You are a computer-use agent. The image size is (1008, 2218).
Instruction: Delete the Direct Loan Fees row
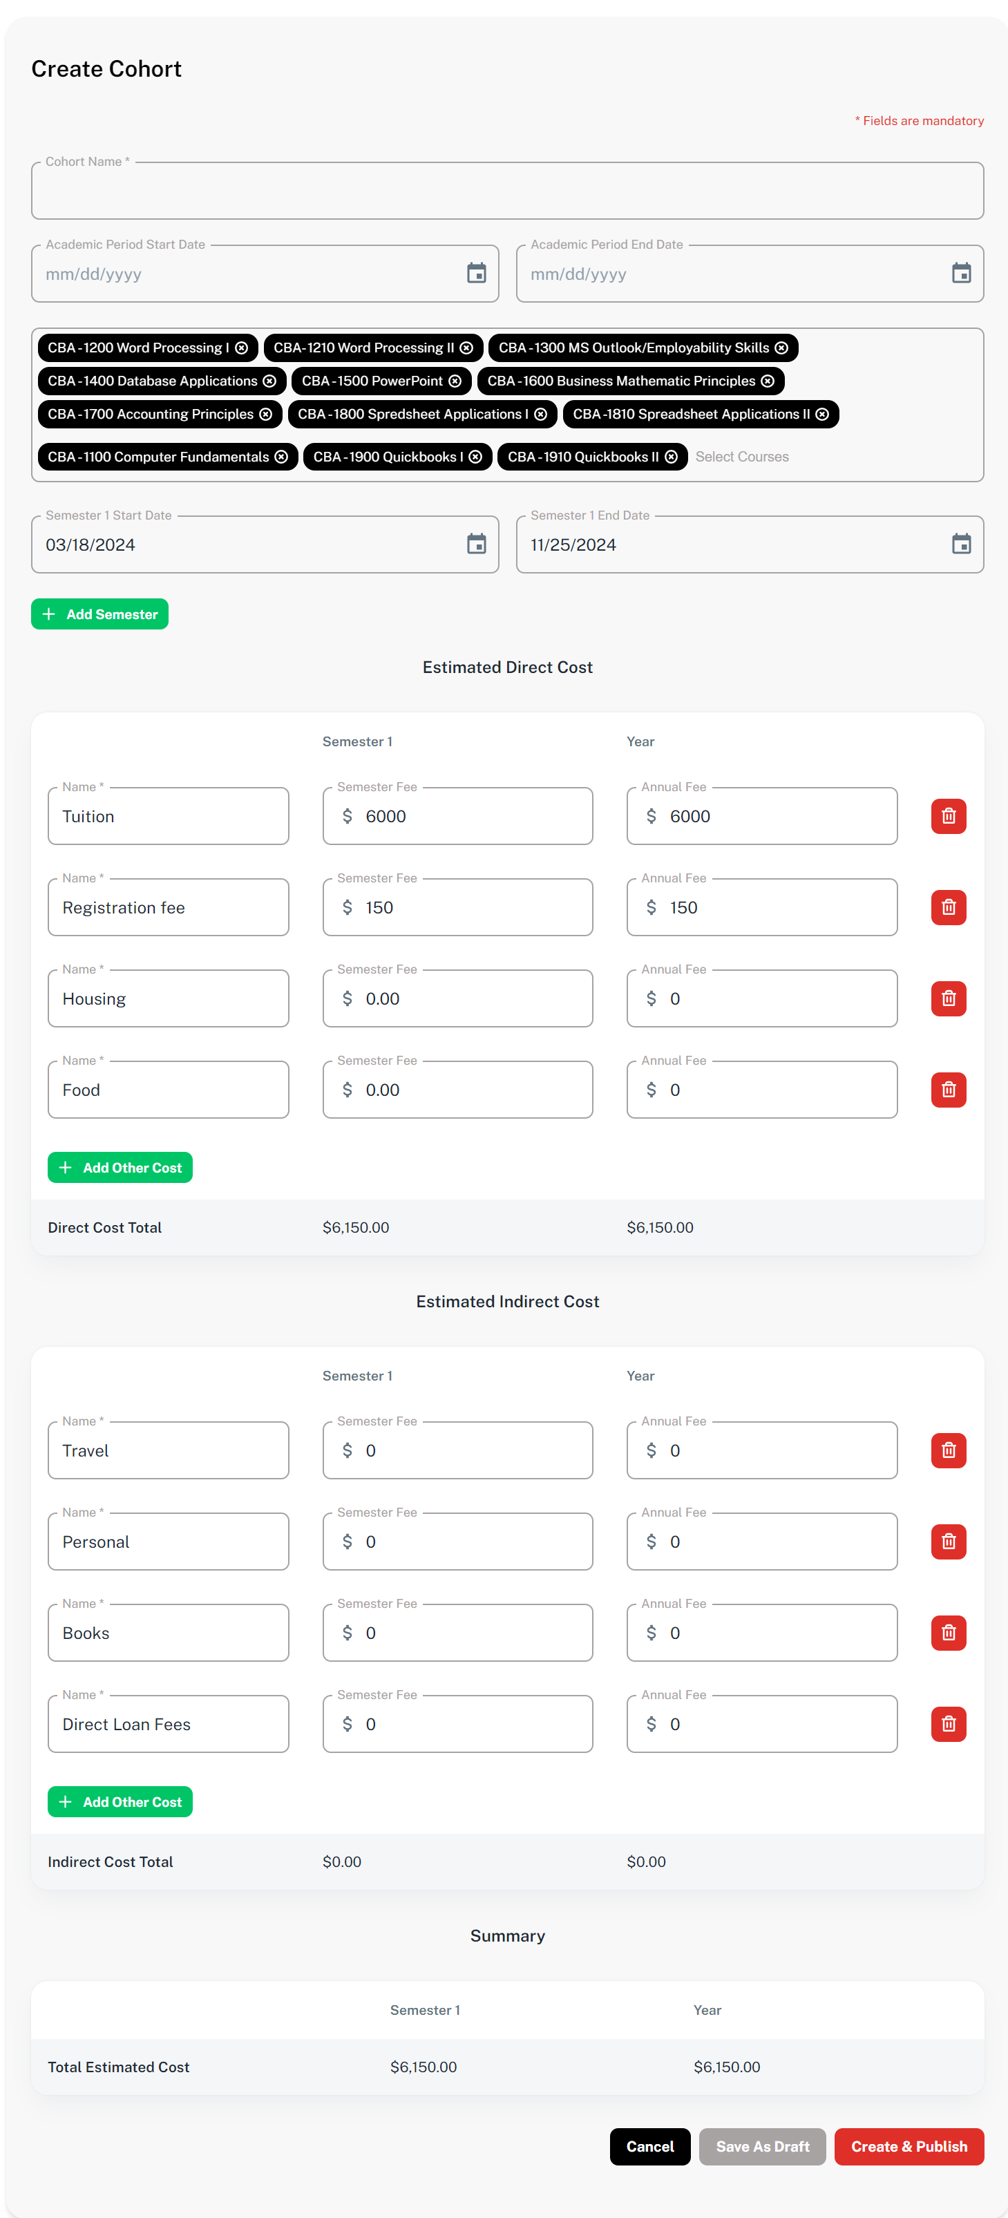tap(948, 1724)
